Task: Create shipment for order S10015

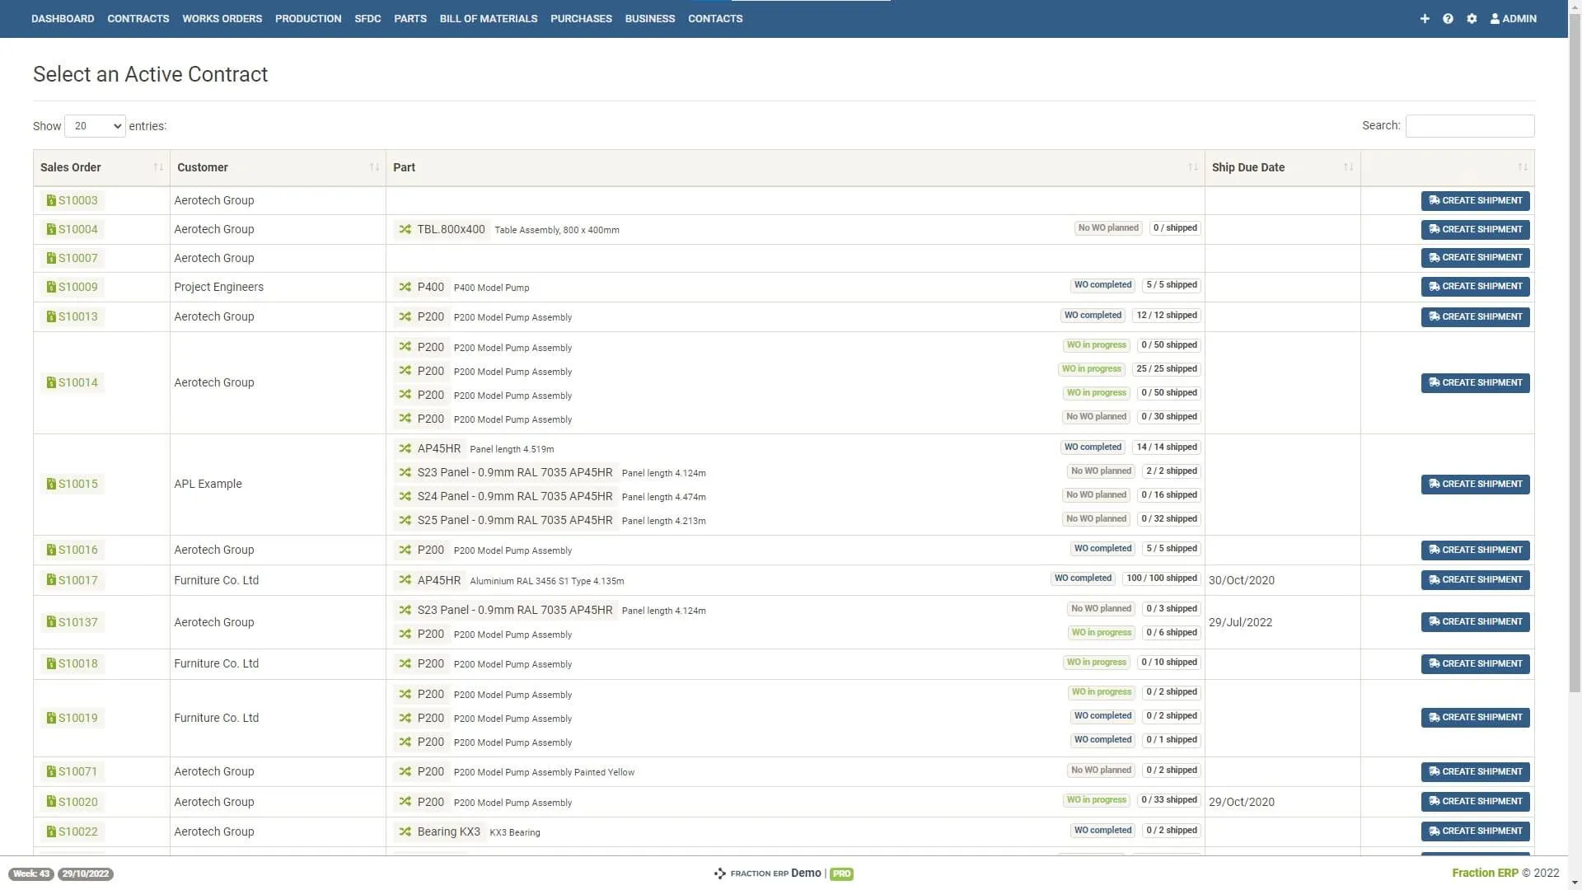Action: point(1475,484)
